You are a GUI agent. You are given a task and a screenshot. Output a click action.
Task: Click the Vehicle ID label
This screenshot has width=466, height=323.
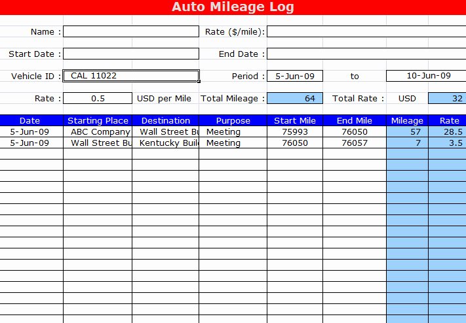tap(36, 76)
